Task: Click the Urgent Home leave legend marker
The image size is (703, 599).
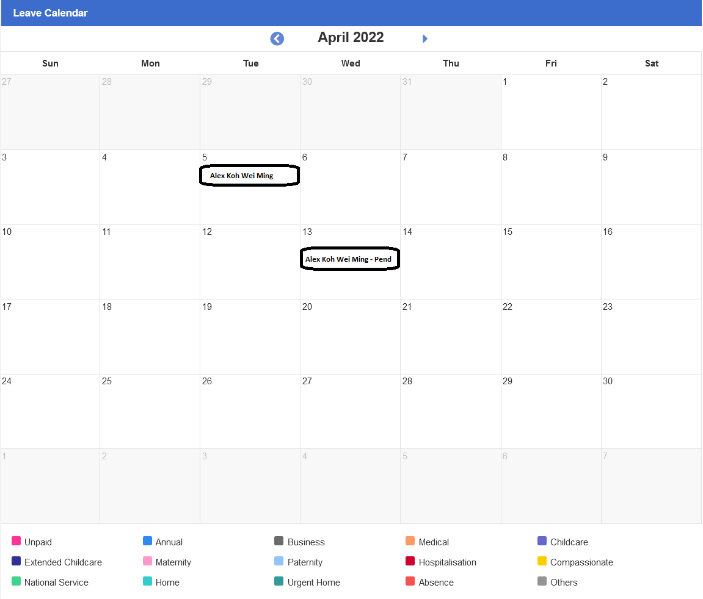Action: pyautogui.click(x=278, y=582)
